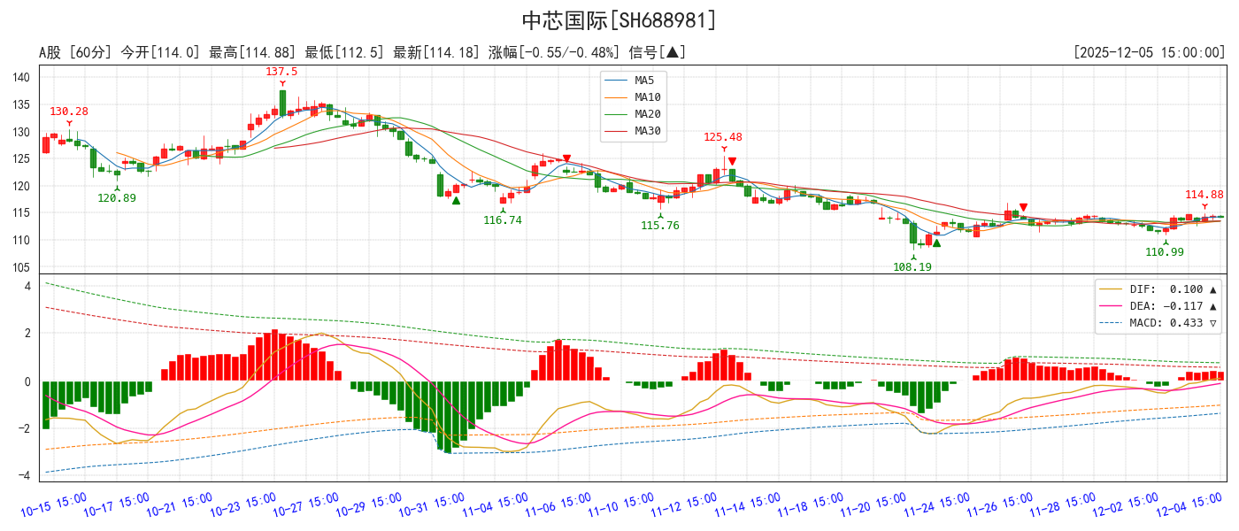Click the up arrow beside the DIF value
1239x531 pixels.
(x=1212, y=289)
